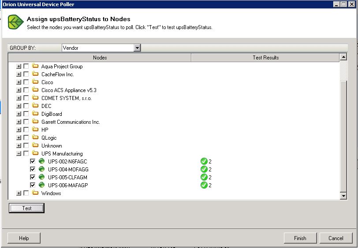Expand the Unknown tree node
The width and height of the screenshot is (358, 248).
19,145
